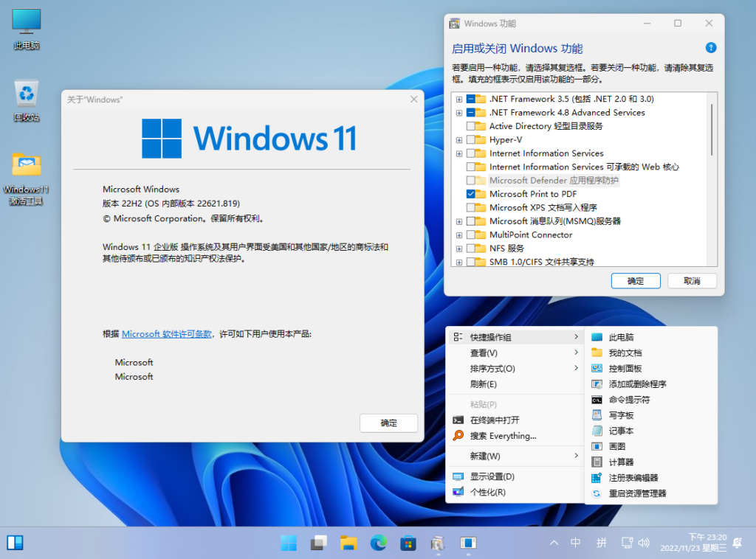This screenshot has width=756, height=559.
Task: Expand the Internet Information Services node
Action: (459, 153)
